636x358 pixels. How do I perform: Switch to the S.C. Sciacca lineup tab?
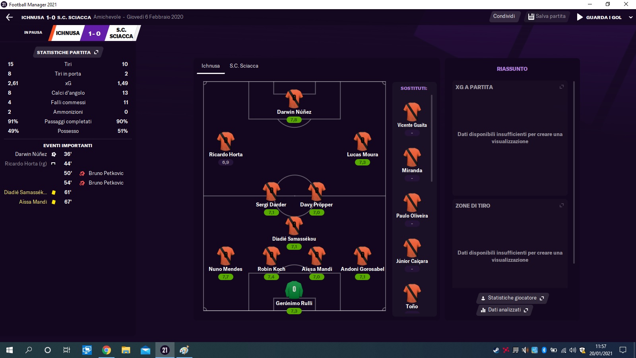tap(244, 66)
